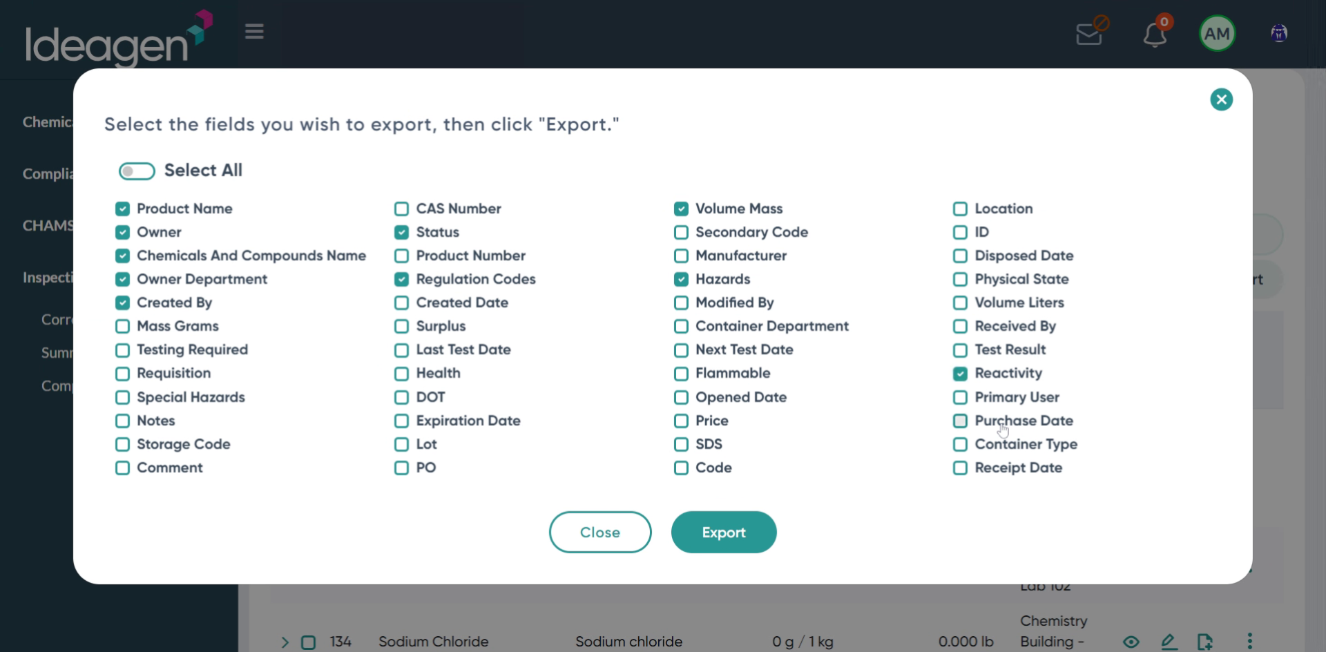
Task: Open the AM user avatar menu
Action: pyautogui.click(x=1217, y=33)
